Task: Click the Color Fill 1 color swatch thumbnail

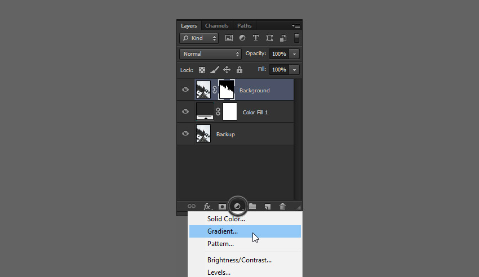Action: pos(205,111)
